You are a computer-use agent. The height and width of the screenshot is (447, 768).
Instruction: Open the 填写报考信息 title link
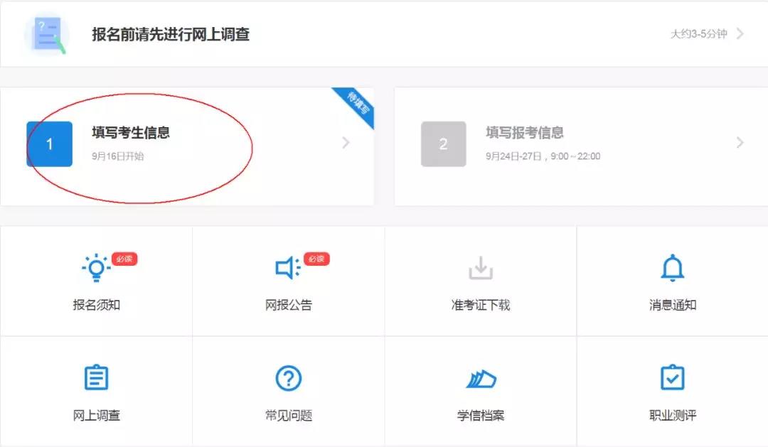tap(525, 133)
